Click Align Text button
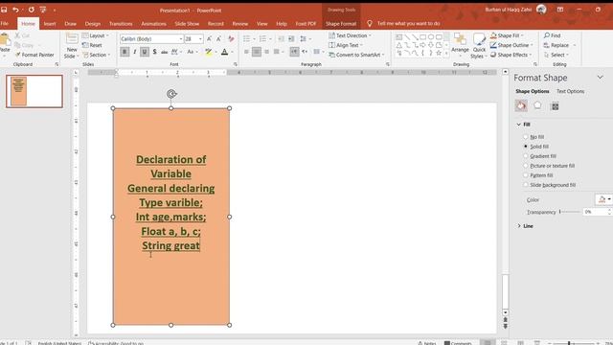613x345 pixels. (x=346, y=45)
